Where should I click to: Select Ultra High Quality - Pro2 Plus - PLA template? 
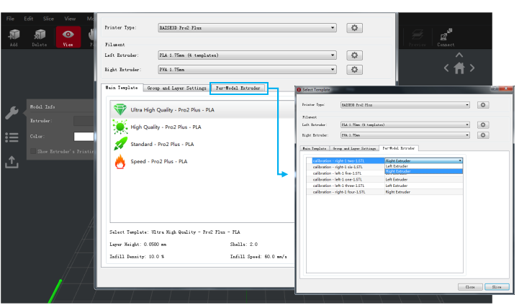(202, 109)
